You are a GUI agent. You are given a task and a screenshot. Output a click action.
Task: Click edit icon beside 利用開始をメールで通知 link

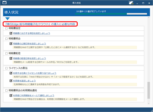(11, 95)
